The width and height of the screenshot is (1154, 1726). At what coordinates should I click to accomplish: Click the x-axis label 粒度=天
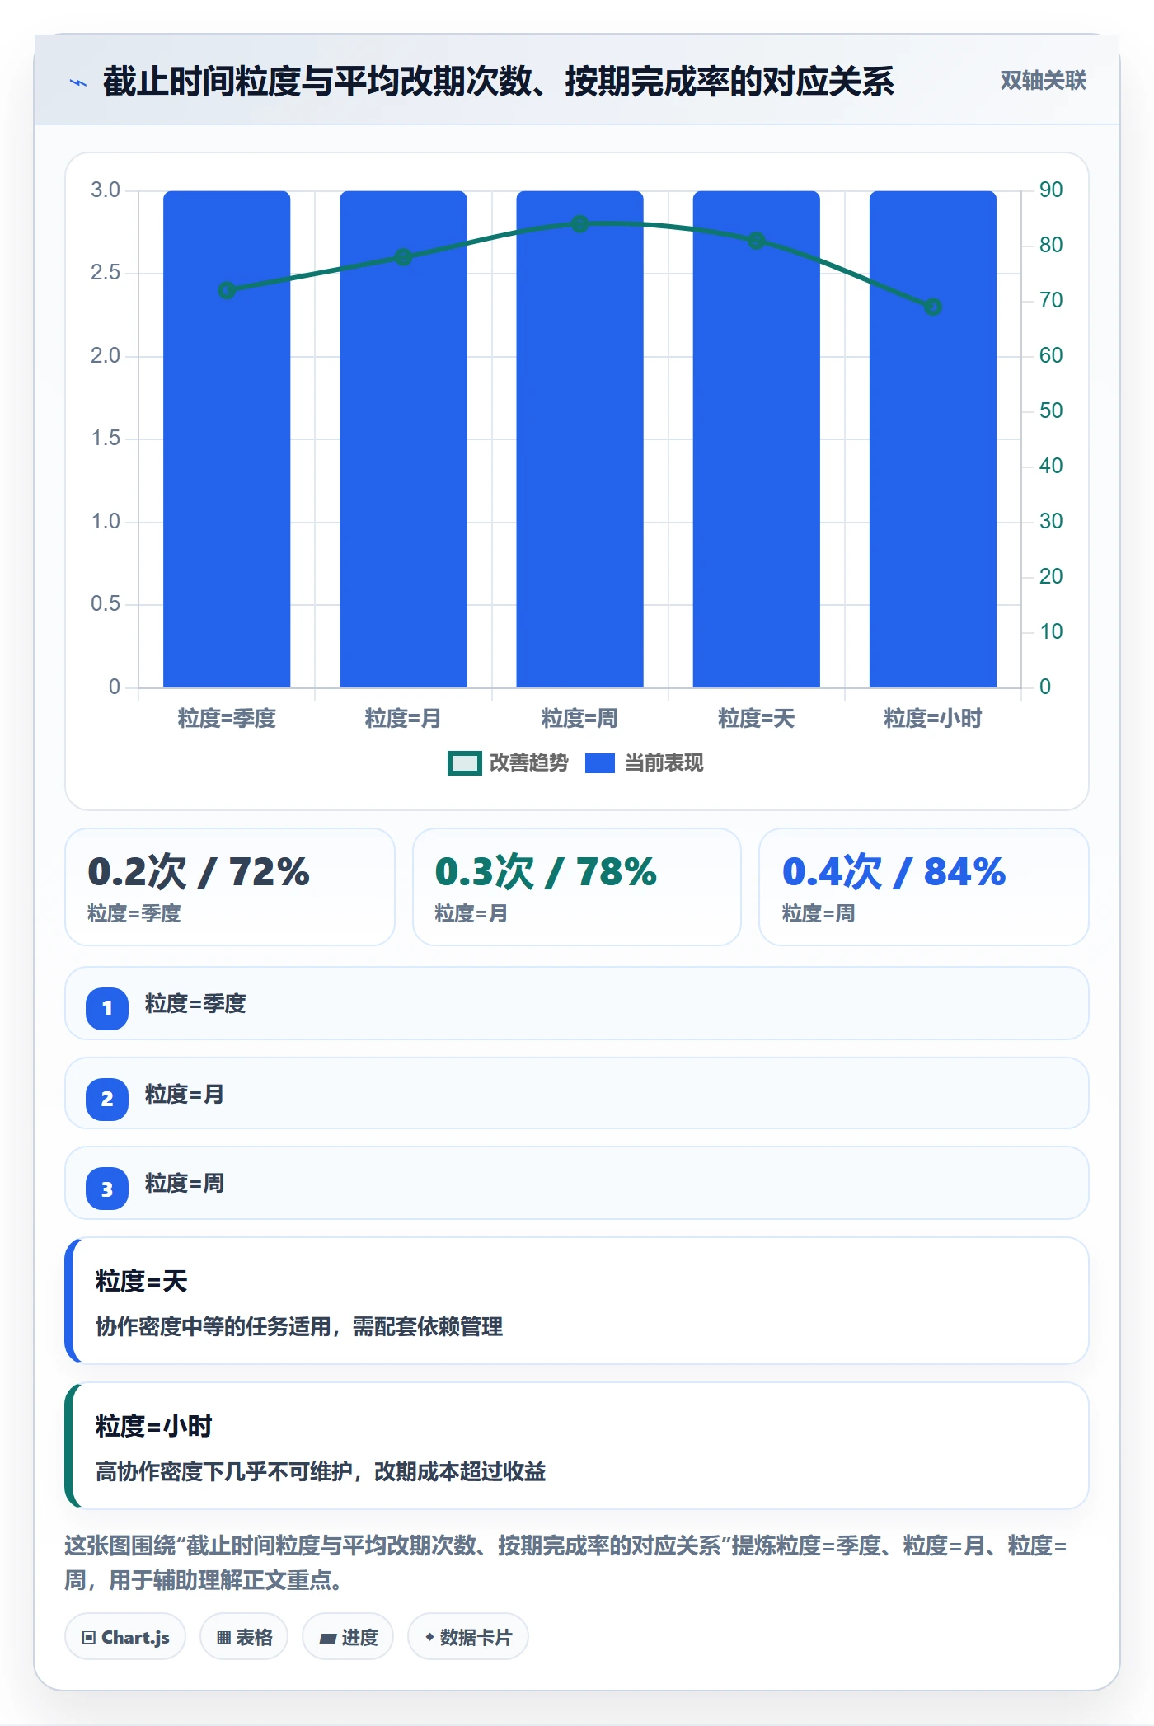click(x=757, y=718)
